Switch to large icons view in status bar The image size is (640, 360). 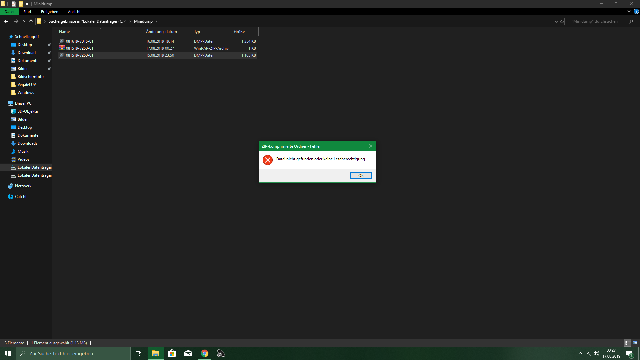pyautogui.click(x=635, y=343)
